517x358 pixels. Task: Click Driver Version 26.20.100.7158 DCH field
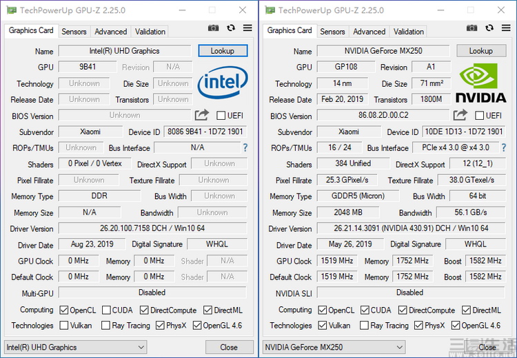152,229
